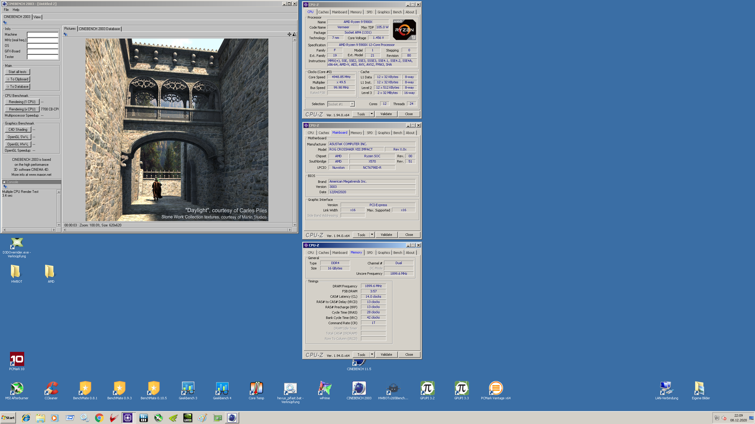Run the C4D Shading test
Image resolution: width=755 pixels, height=424 pixels.
(18, 130)
